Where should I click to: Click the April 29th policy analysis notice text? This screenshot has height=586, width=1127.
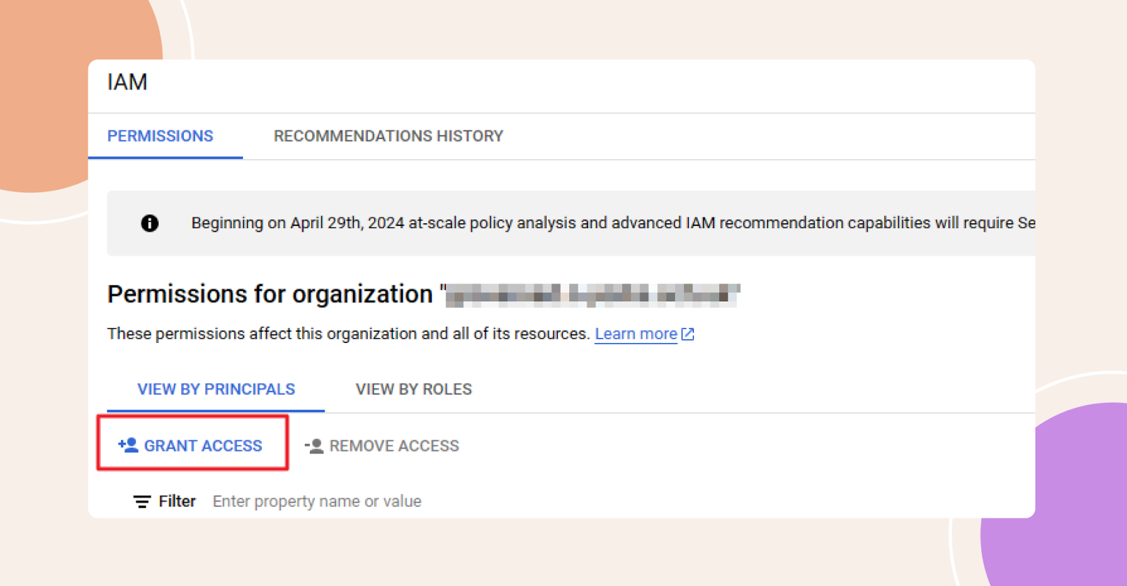pos(613,223)
